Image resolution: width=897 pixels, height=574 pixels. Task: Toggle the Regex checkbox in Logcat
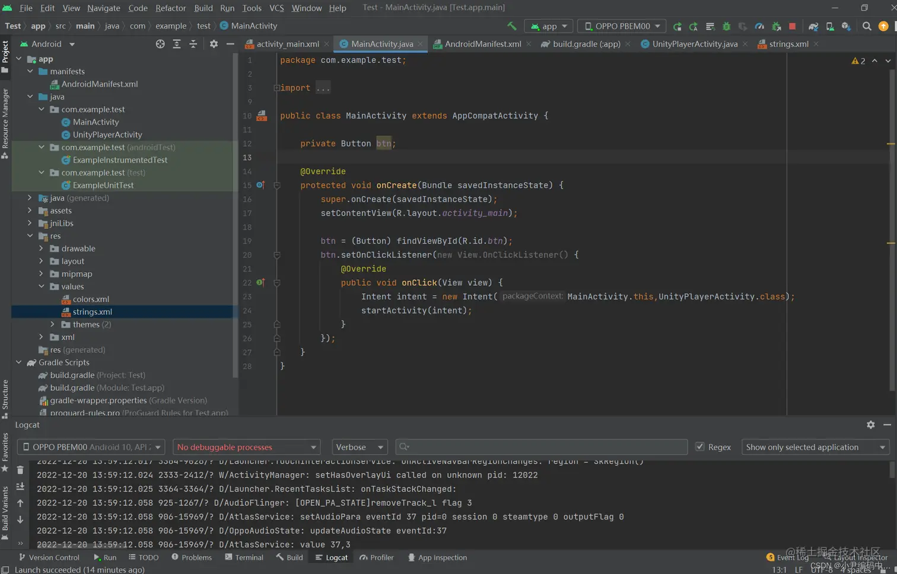[x=700, y=447]
